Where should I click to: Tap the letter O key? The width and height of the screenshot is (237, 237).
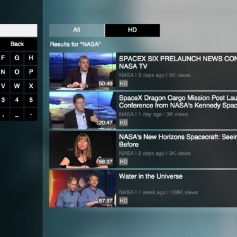click(x=17, y=72)
